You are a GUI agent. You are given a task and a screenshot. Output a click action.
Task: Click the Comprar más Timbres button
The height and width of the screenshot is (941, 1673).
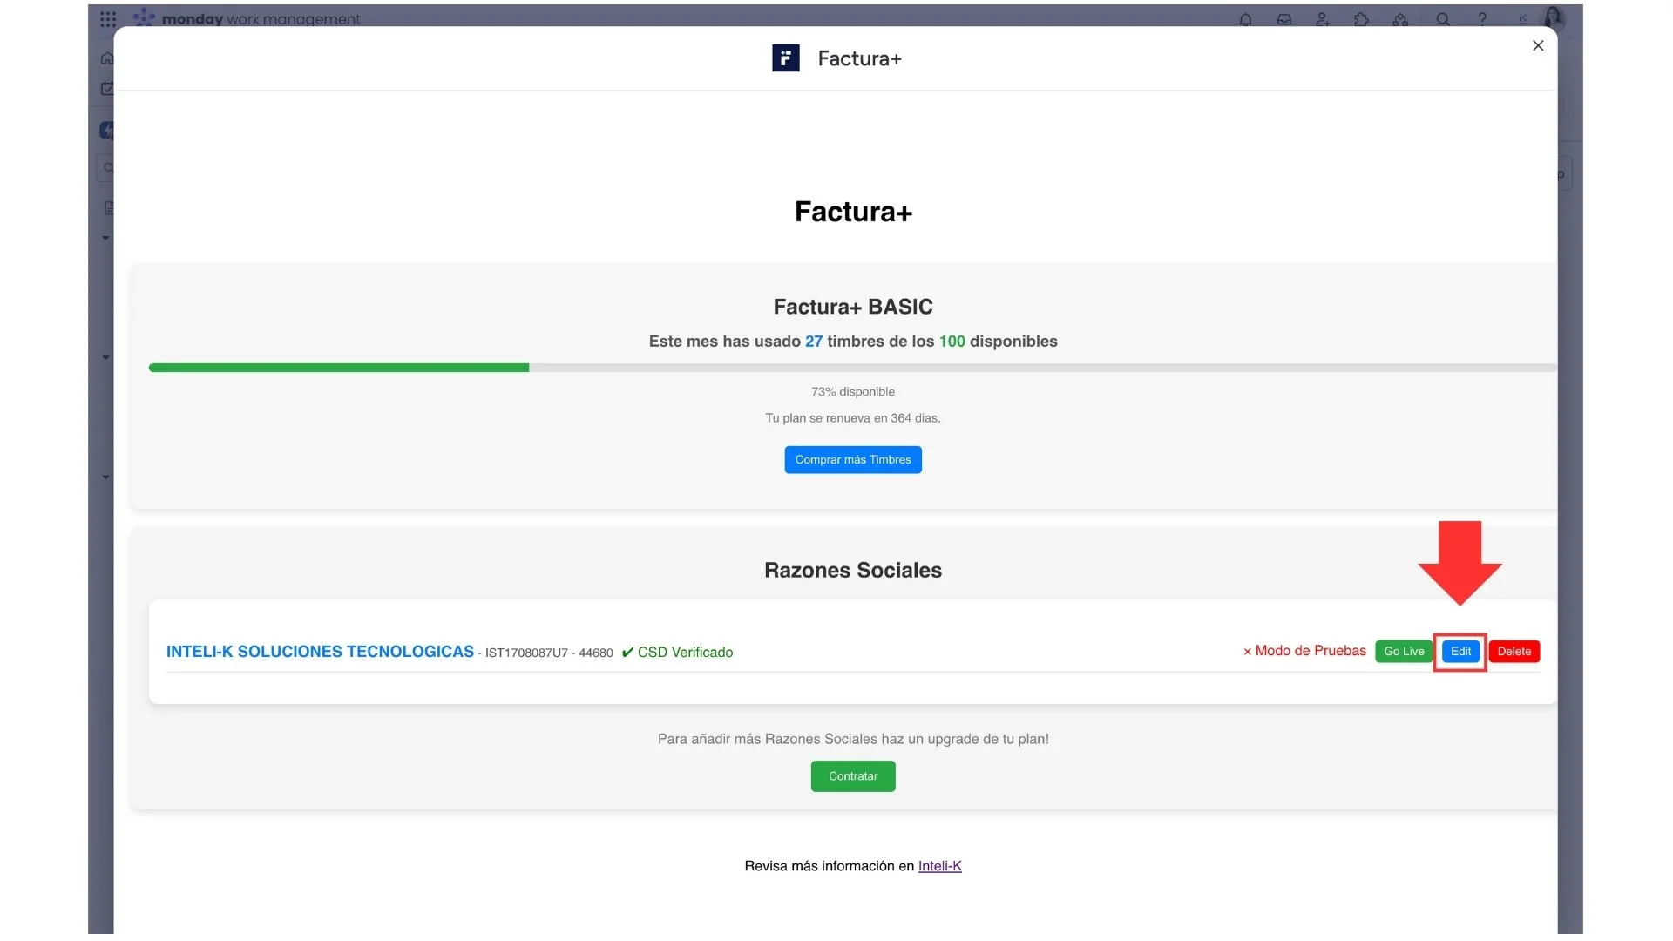coord(853,460)
